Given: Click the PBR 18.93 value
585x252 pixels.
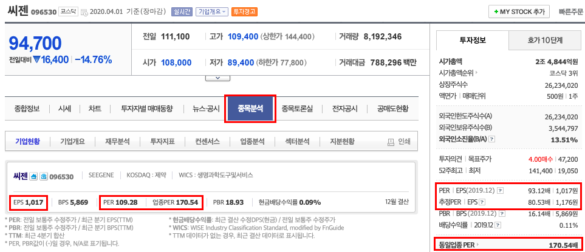Looking at the screenshot, I should 234,202.
